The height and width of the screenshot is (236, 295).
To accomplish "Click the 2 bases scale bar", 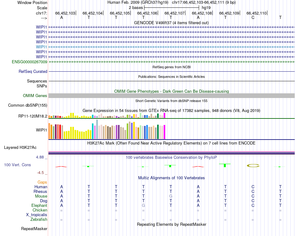I will 171,8.
